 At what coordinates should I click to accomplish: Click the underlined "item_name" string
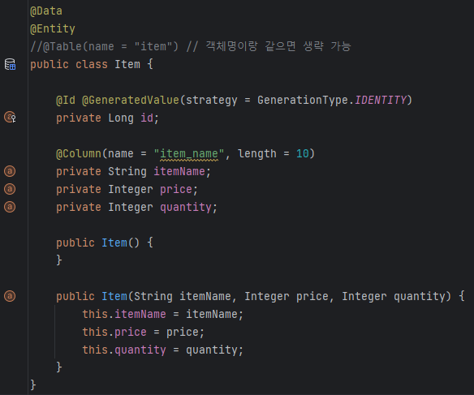pyautogui.click(x=189, y=154)
